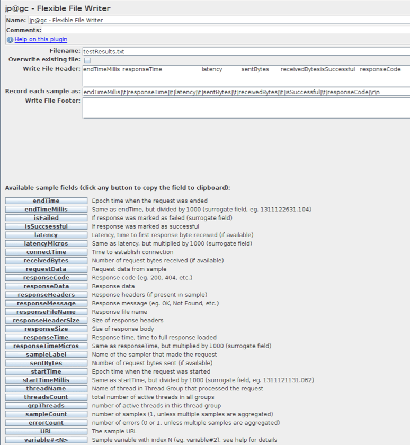410x445 pixels.
Task: Copy the endTimeMillis field button
Action: coord(46,210)
